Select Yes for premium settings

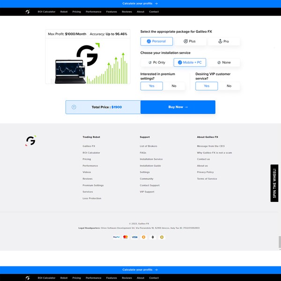pyautogui.click(x=152, y=86)
